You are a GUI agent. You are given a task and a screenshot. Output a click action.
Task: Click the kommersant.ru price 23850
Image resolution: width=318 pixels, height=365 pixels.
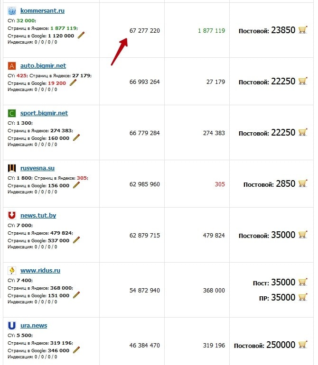point(283,30)
